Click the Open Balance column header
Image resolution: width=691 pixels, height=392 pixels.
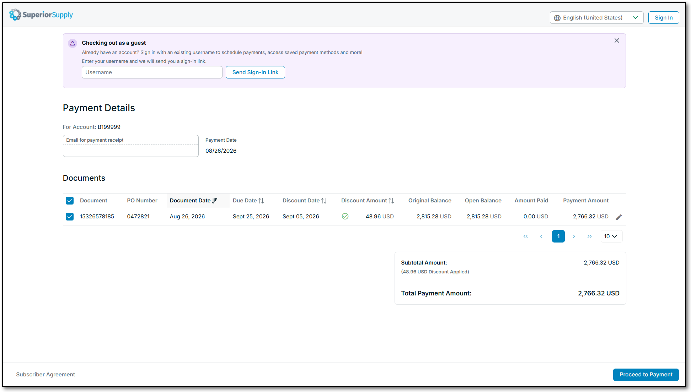(x=483, y=201)
